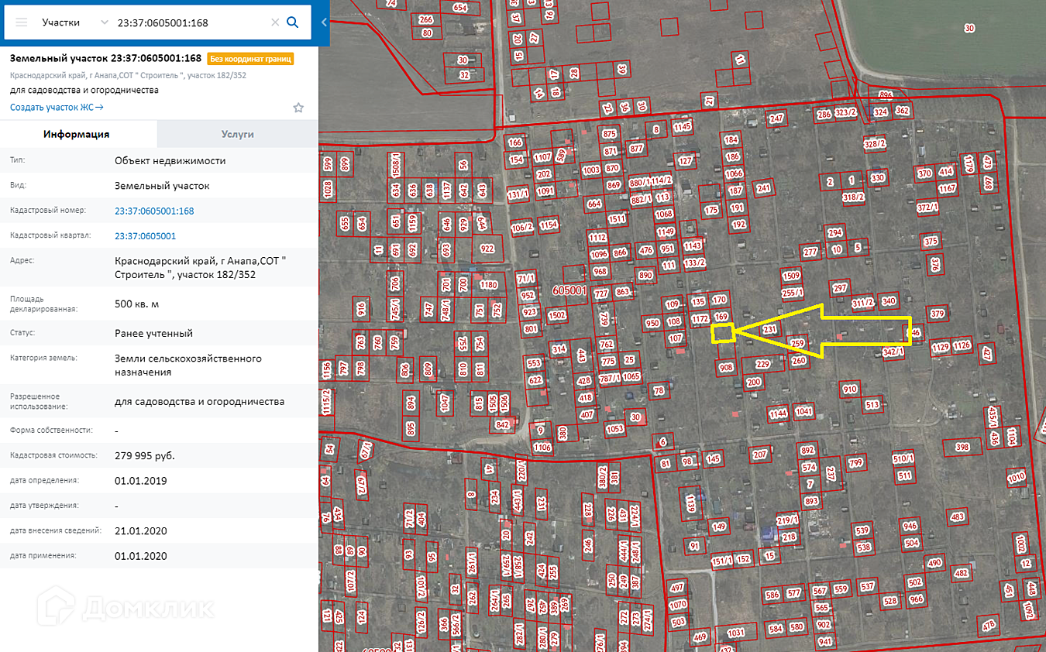Open cadastral number link 23:37:0605001:168

[154, 211]
